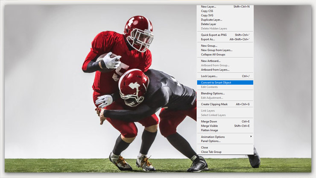Select New Group from Layers...

[217, 50]
